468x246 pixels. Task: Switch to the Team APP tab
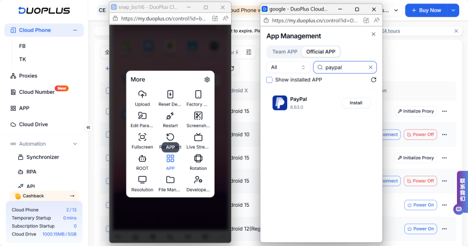(x=285, y=52)
